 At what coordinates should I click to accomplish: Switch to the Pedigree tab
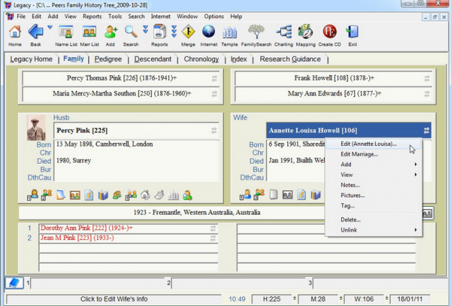coord(110,59)
